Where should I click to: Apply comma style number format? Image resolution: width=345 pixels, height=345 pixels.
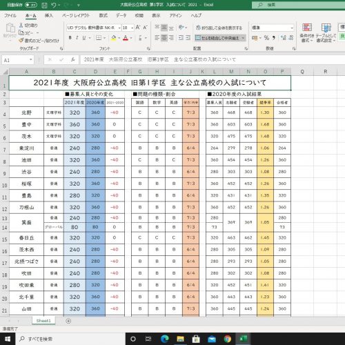click(x=274, y=38)
